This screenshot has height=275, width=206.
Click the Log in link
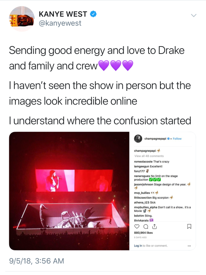coord(138,246)
